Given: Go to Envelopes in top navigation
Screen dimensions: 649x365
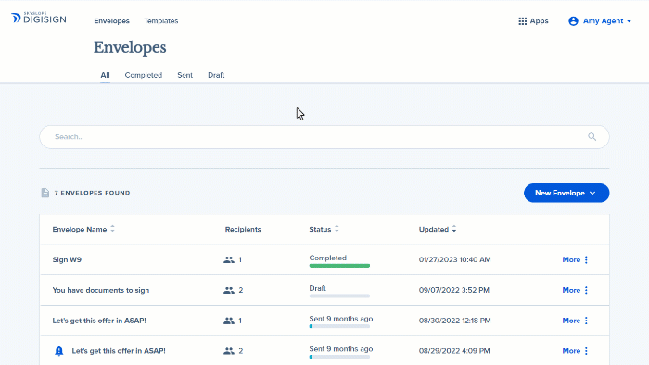Looking at the screenshot, I should point(111,21).
